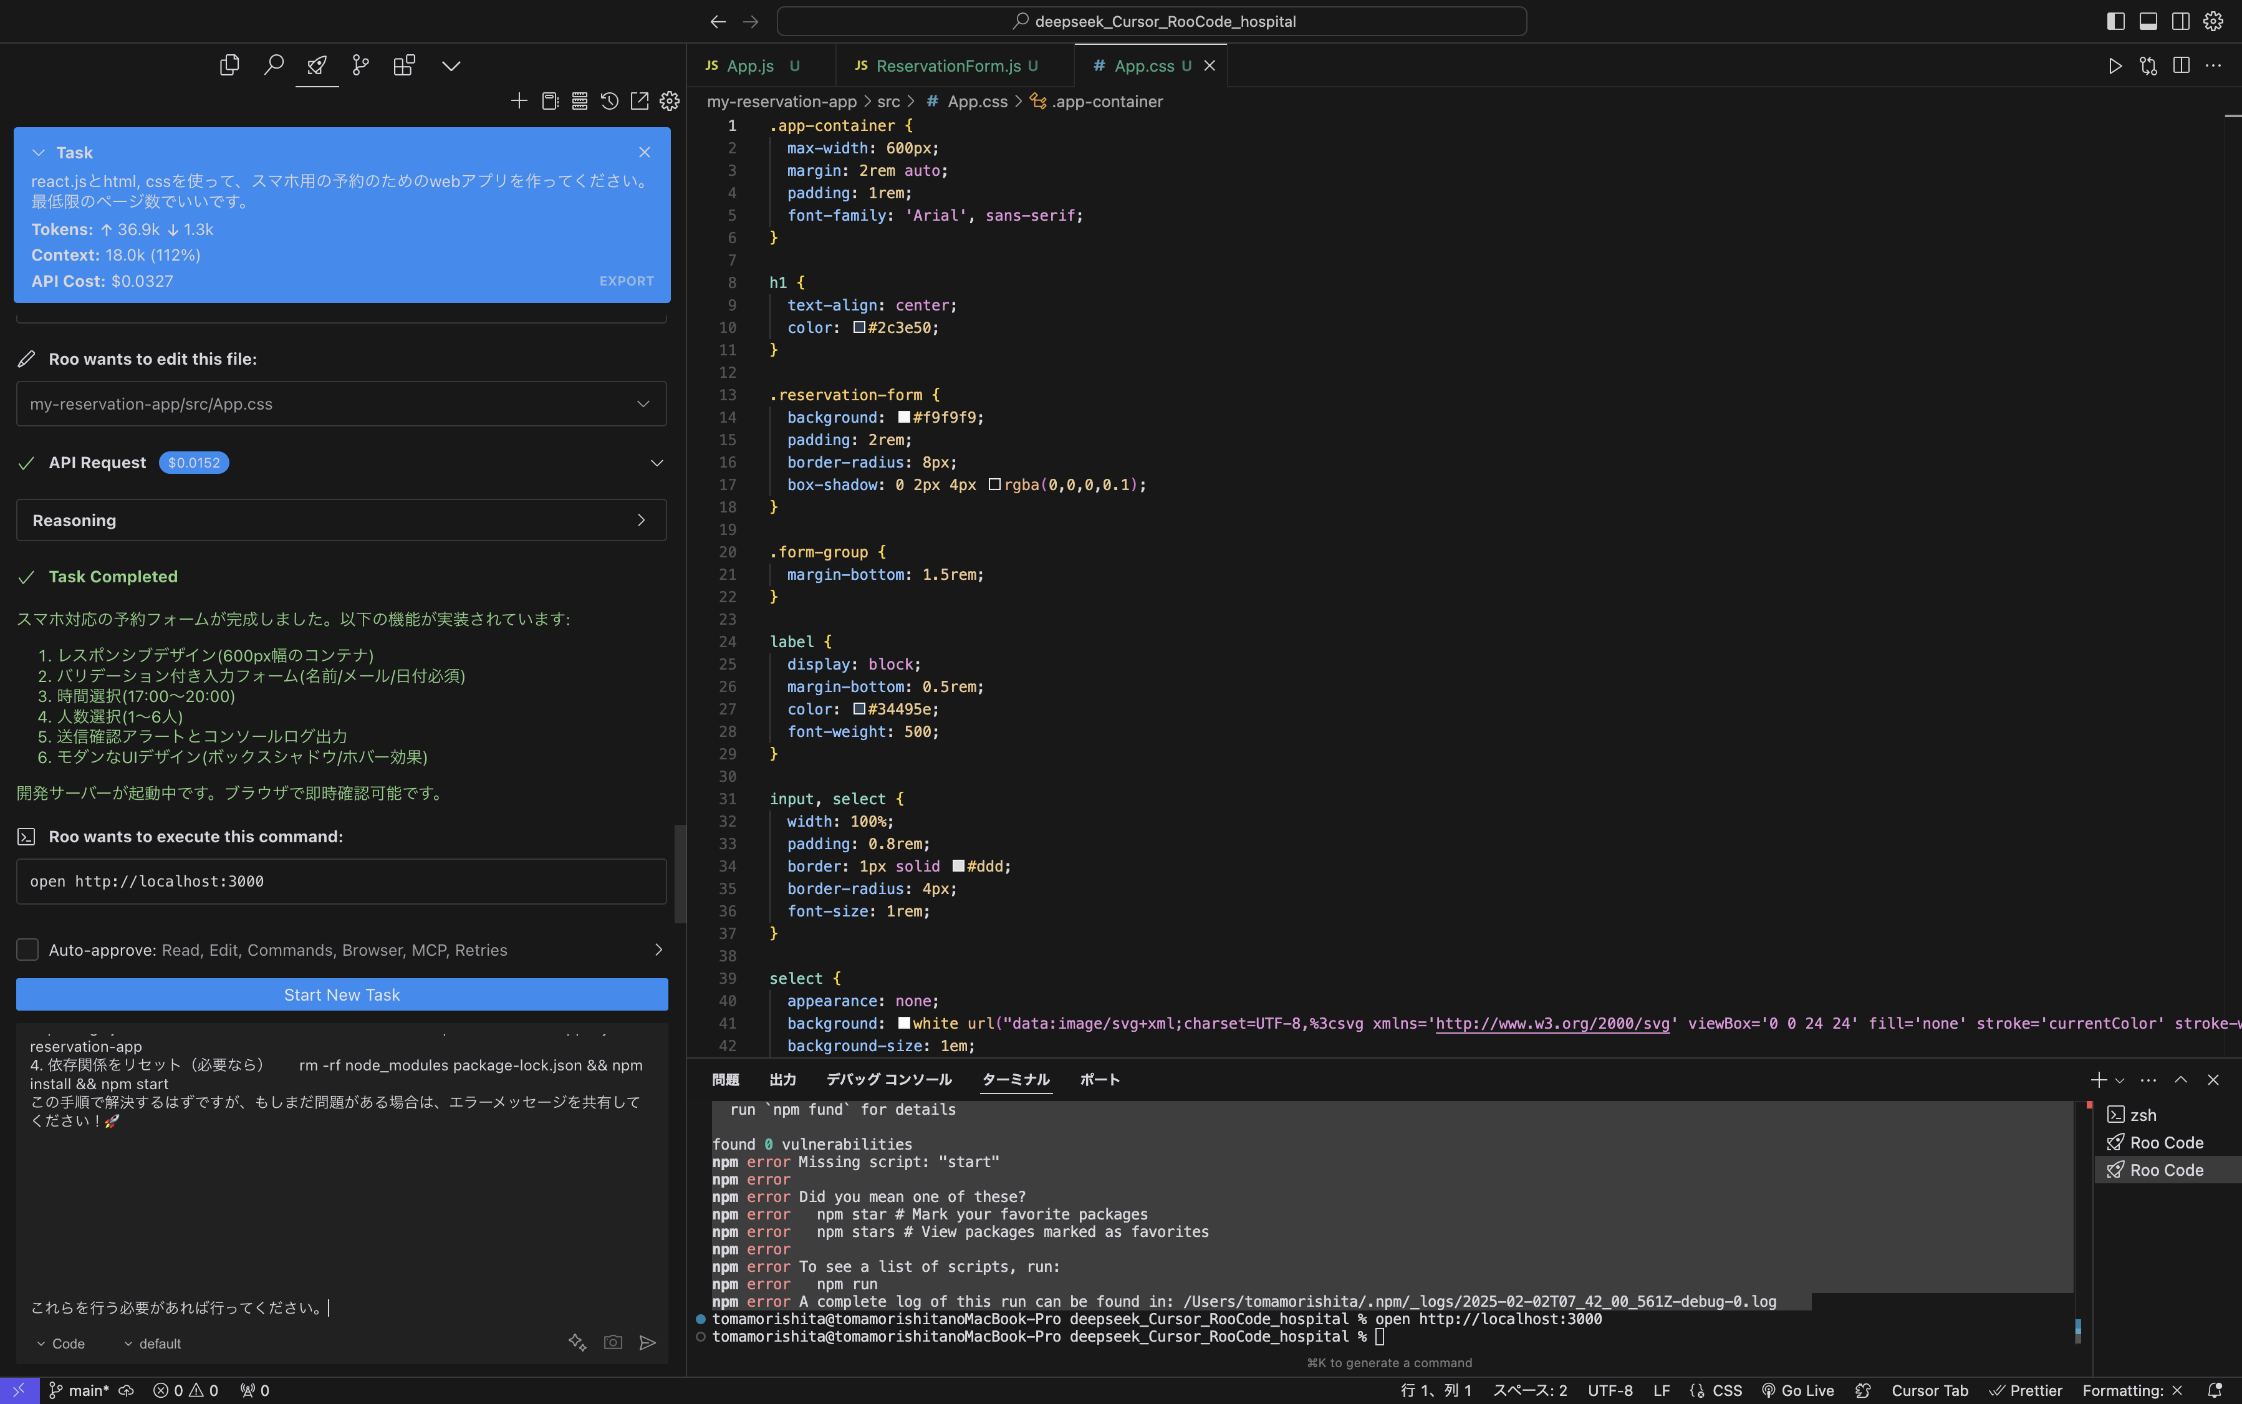Open the Extensions icon in activity bar
The image size is (2242, 1404).
pos(404,65)
